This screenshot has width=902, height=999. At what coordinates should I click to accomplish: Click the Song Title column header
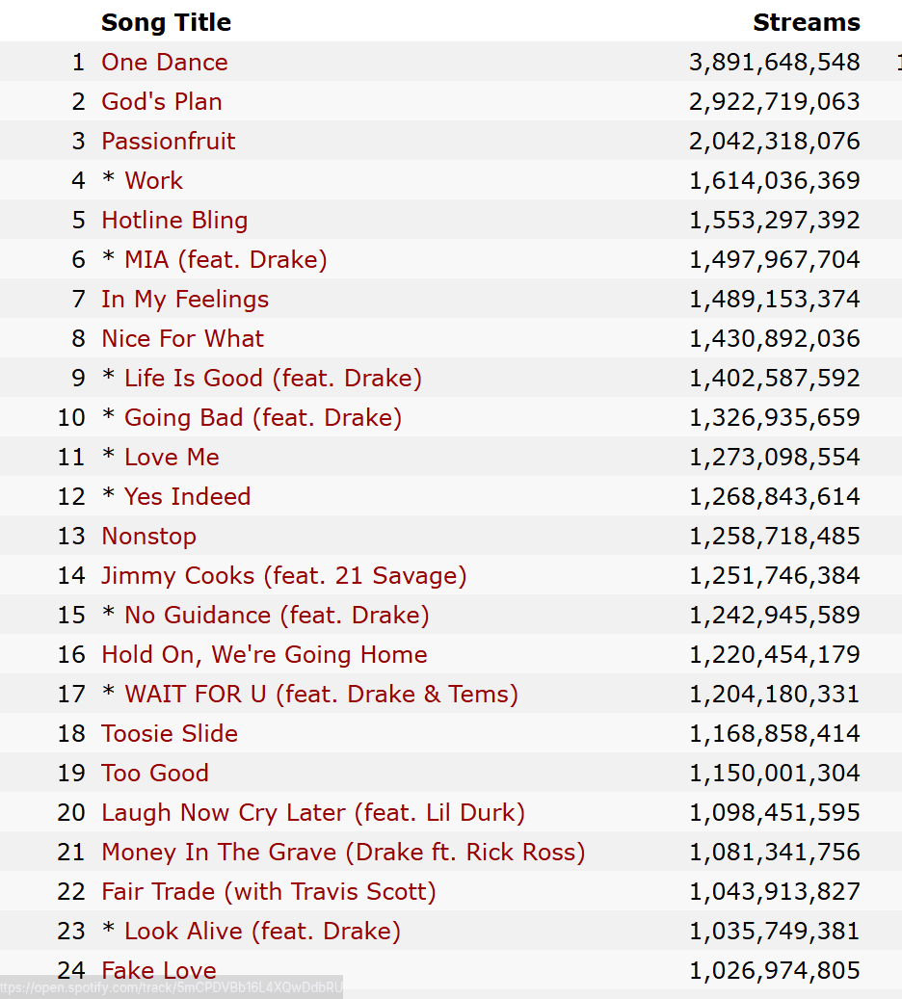coord(166,23)
